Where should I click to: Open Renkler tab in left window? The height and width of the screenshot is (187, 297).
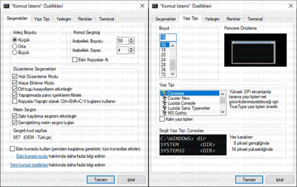tap(85, 19)
